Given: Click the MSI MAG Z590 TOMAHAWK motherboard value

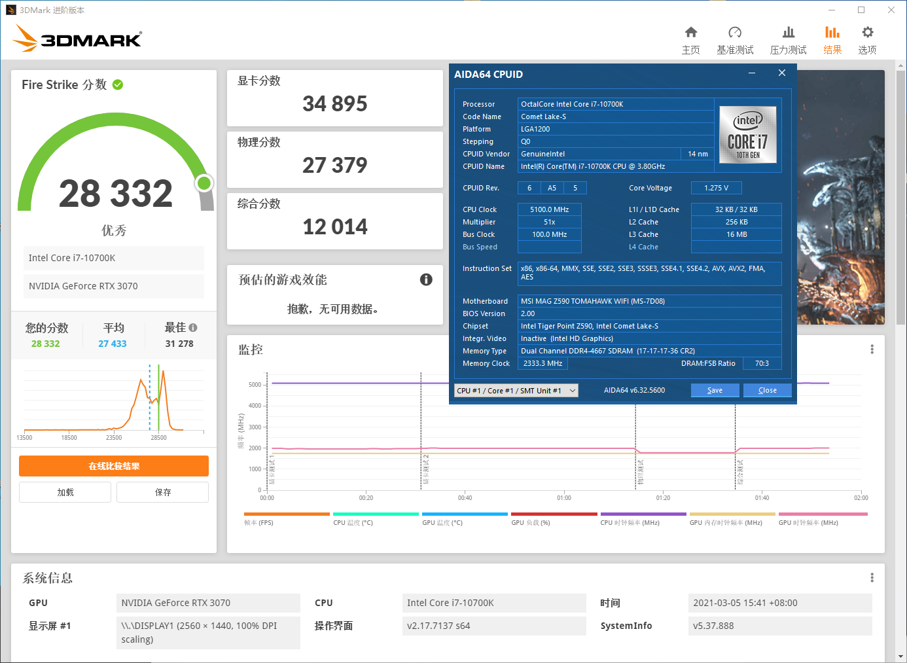Looking at the screenshot, I should pos(650,301).
